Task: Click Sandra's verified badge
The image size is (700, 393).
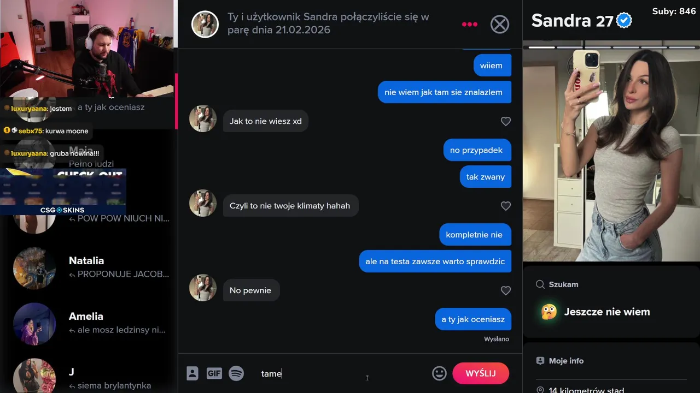Action: [624, 21]
